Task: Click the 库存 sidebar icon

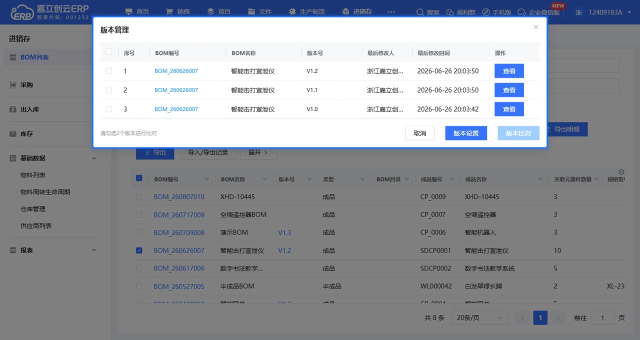Action: (x=13, y=133)
